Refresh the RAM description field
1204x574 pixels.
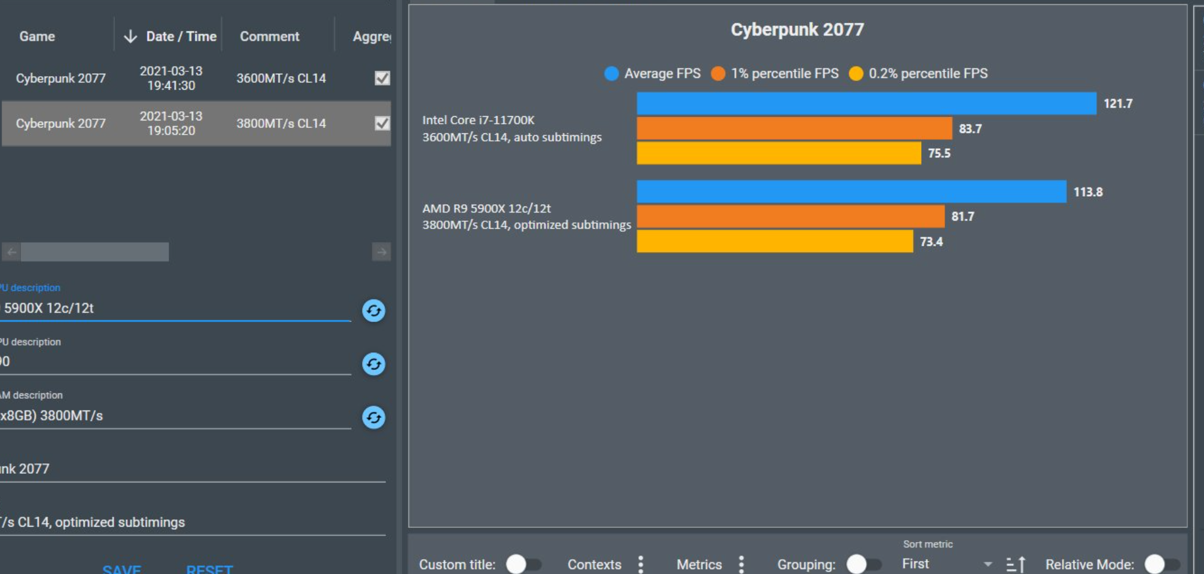(x=373, y=418)
